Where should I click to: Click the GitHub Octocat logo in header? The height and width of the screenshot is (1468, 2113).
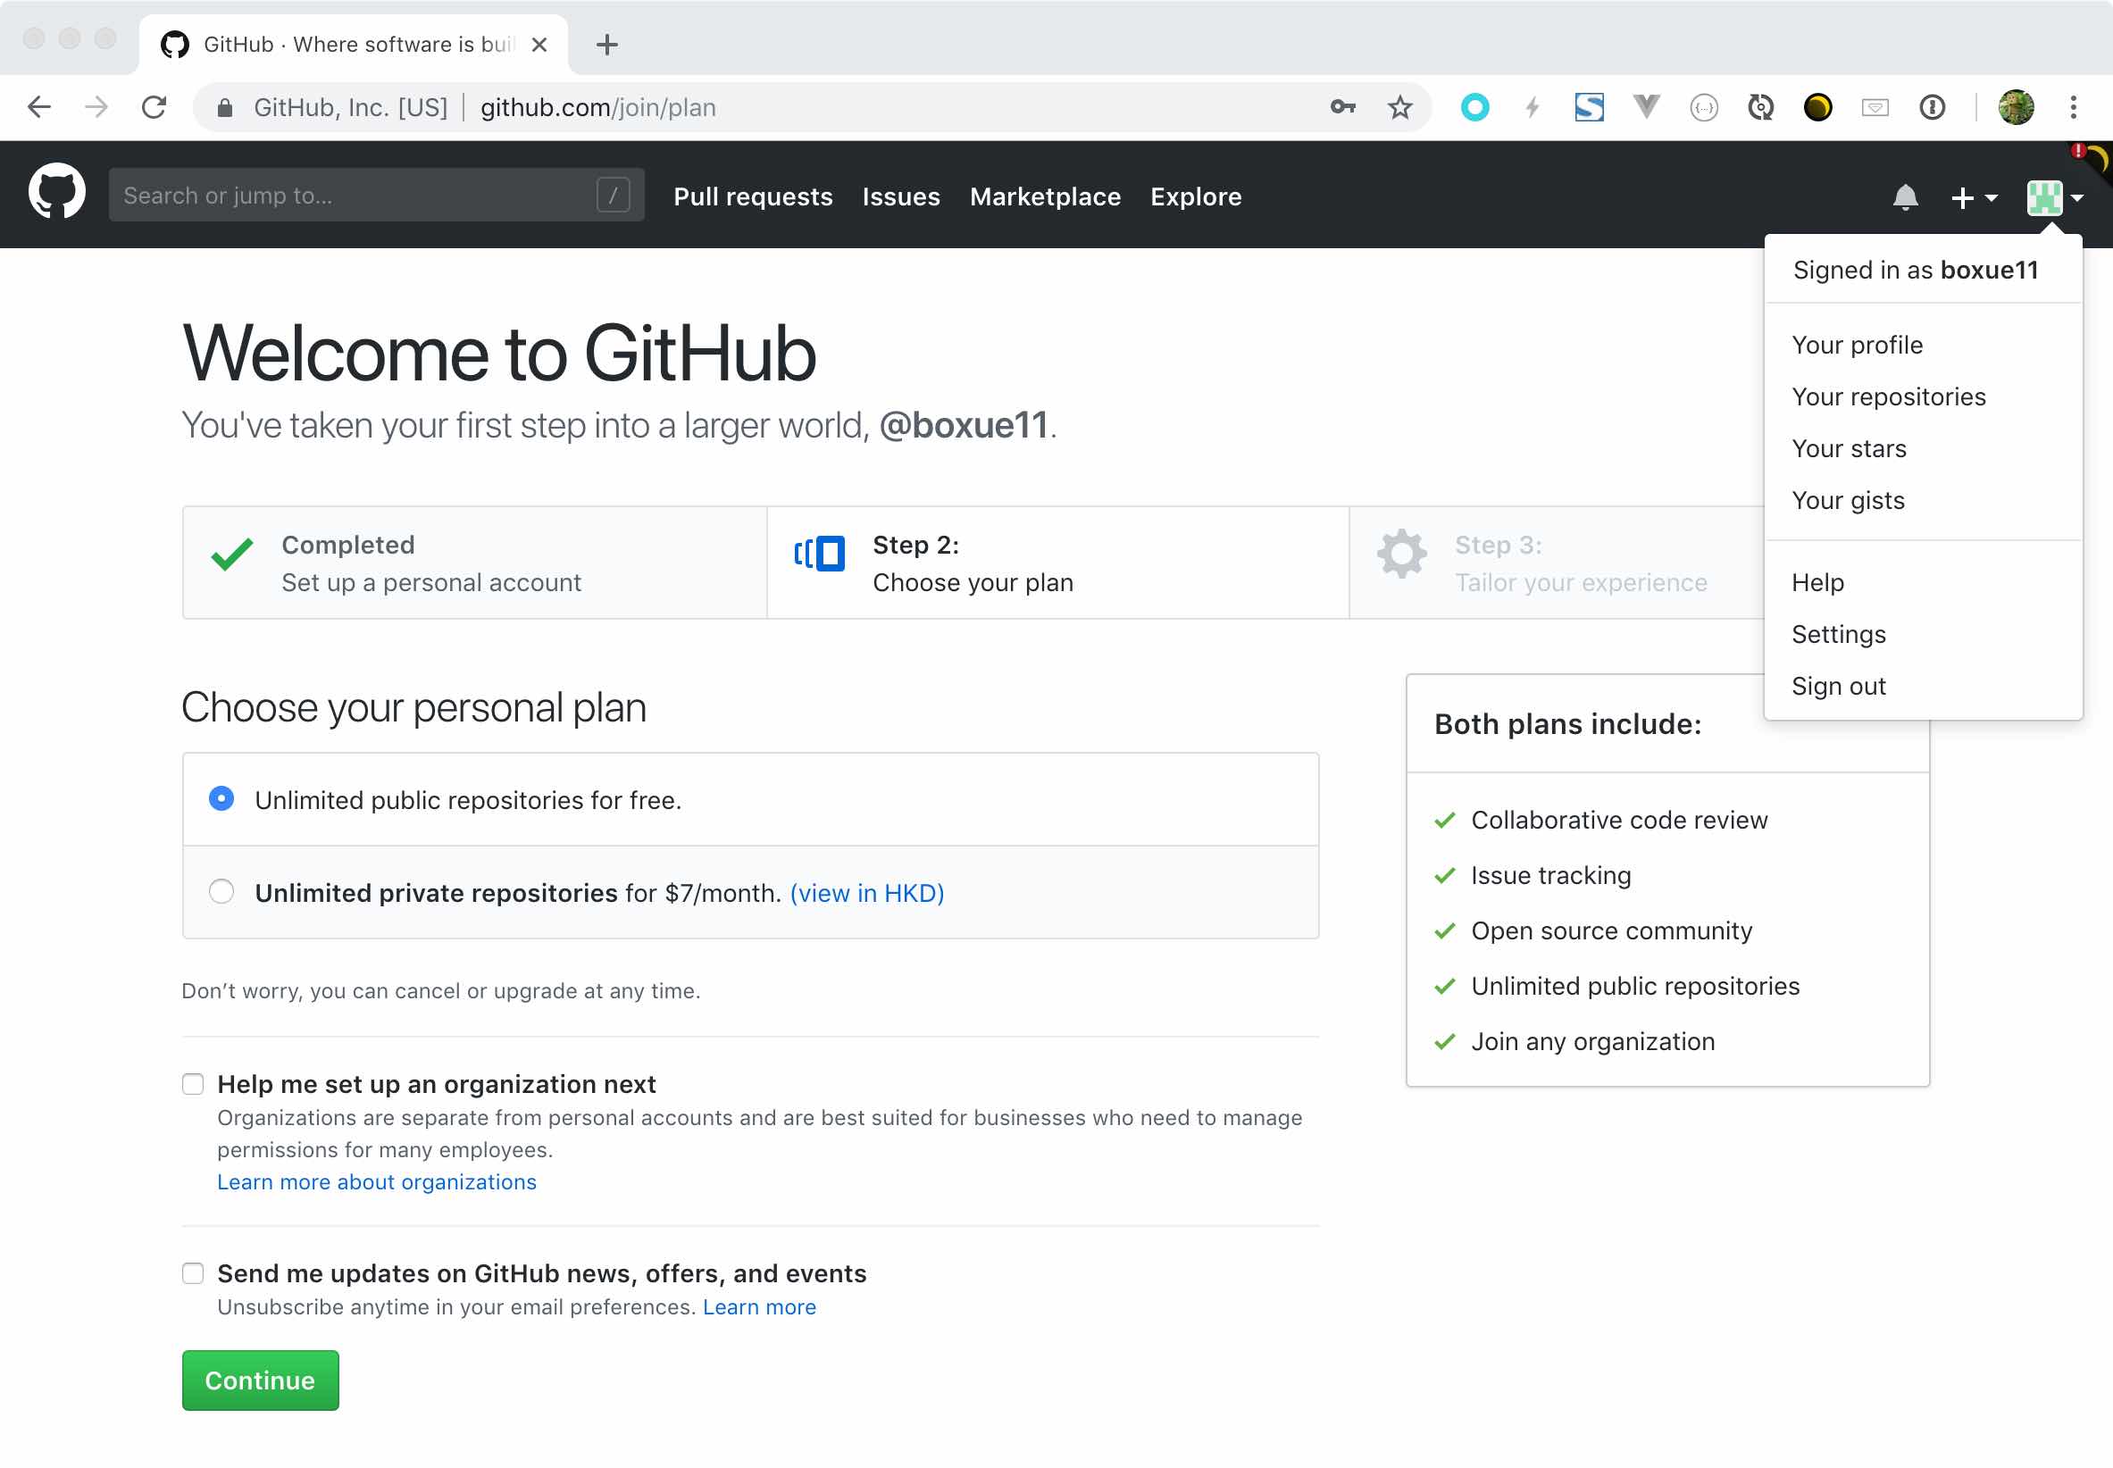pyautogui.click(x=57, y=193)
